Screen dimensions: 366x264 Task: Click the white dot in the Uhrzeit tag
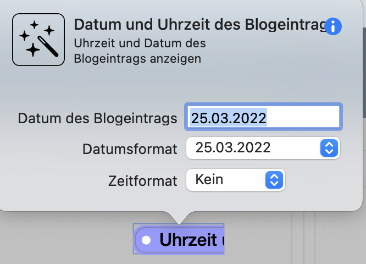click(146, 240)
